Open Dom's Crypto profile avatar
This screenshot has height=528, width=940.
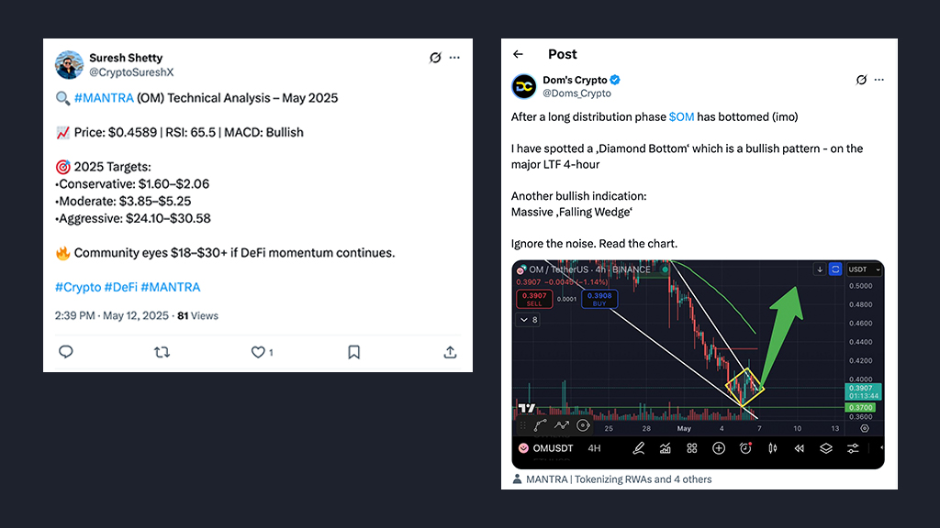click(524, 86)
